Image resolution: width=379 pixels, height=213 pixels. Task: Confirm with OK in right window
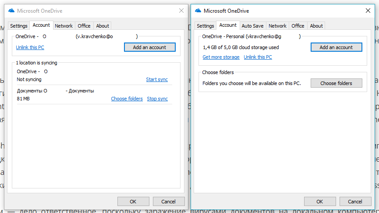coord(320,202)
